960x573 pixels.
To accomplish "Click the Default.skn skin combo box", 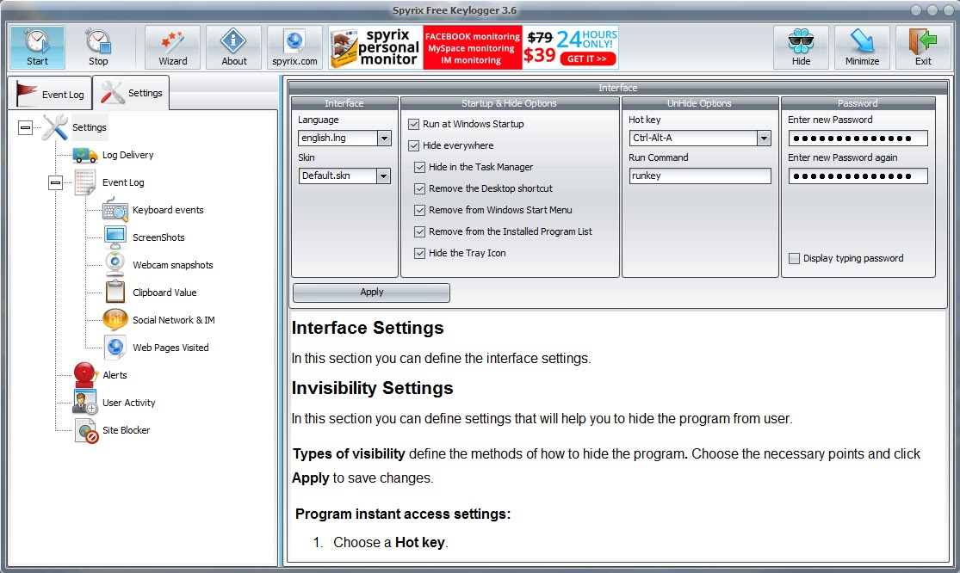I will pos(344,176).
